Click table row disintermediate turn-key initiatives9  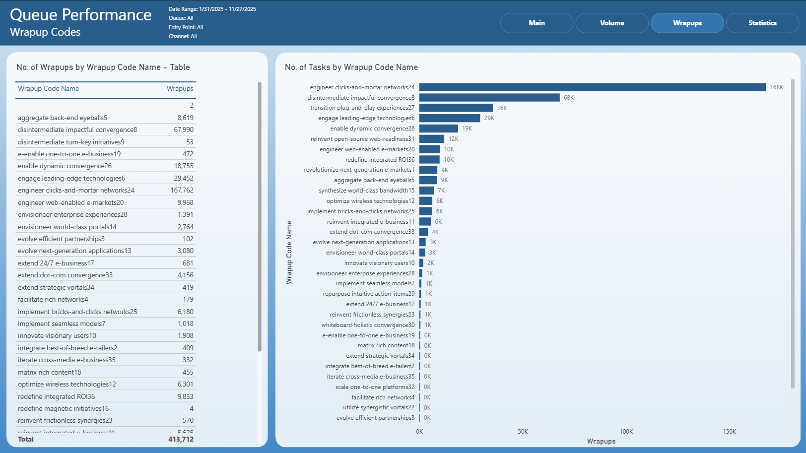point(106,142)
